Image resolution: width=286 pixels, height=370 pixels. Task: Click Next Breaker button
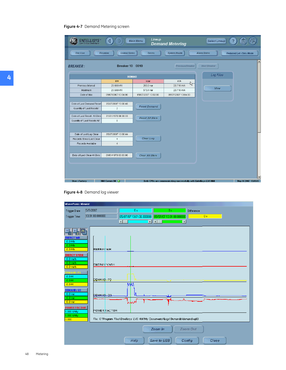(208, 66)
